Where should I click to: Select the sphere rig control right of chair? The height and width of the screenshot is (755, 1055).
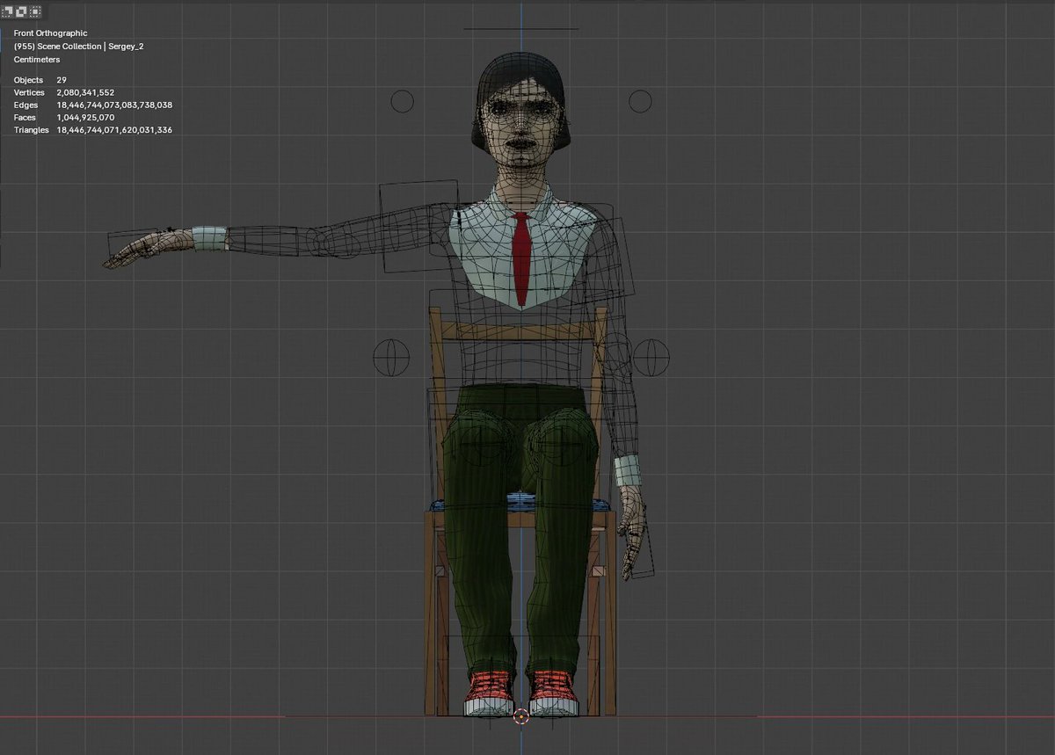click(651, 357)
